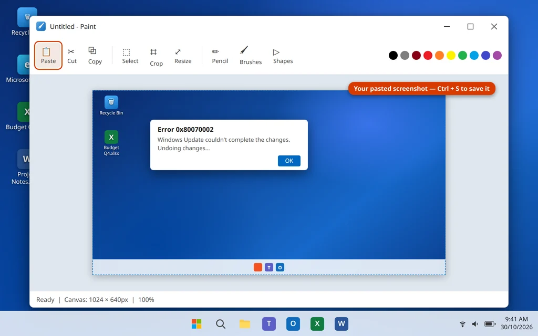Click the volume speaker tray icon
This screenshot has width=538, height=336.
(475, 324)
